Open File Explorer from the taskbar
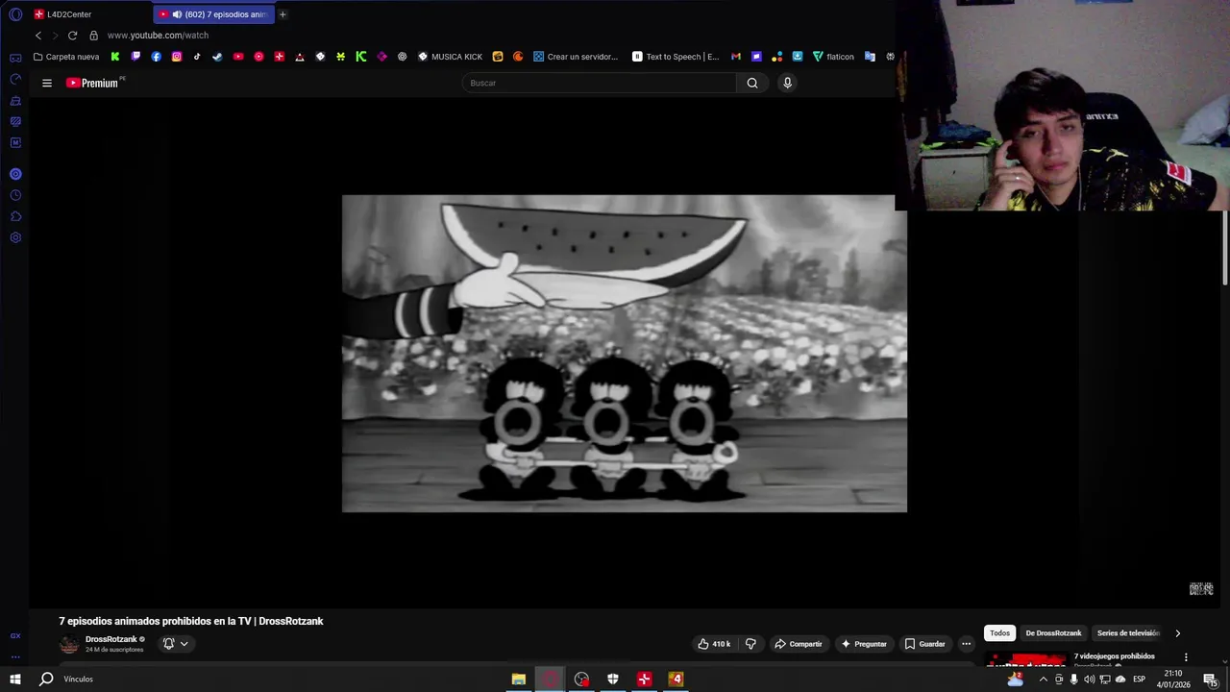The height and width of the screenshot is (692, 1230). pyautogui.click(x=519, y=680)
